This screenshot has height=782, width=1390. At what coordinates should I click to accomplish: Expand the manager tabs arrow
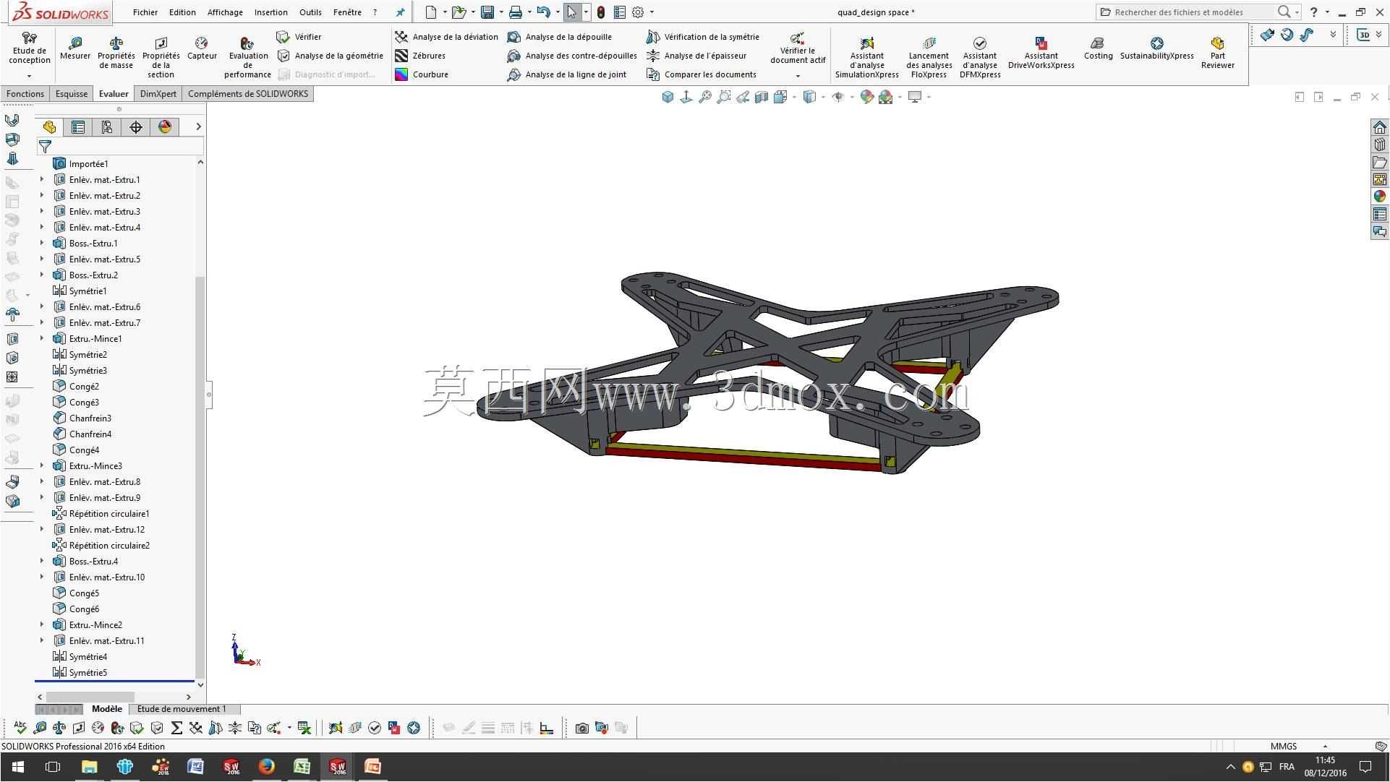coord(198,127)
